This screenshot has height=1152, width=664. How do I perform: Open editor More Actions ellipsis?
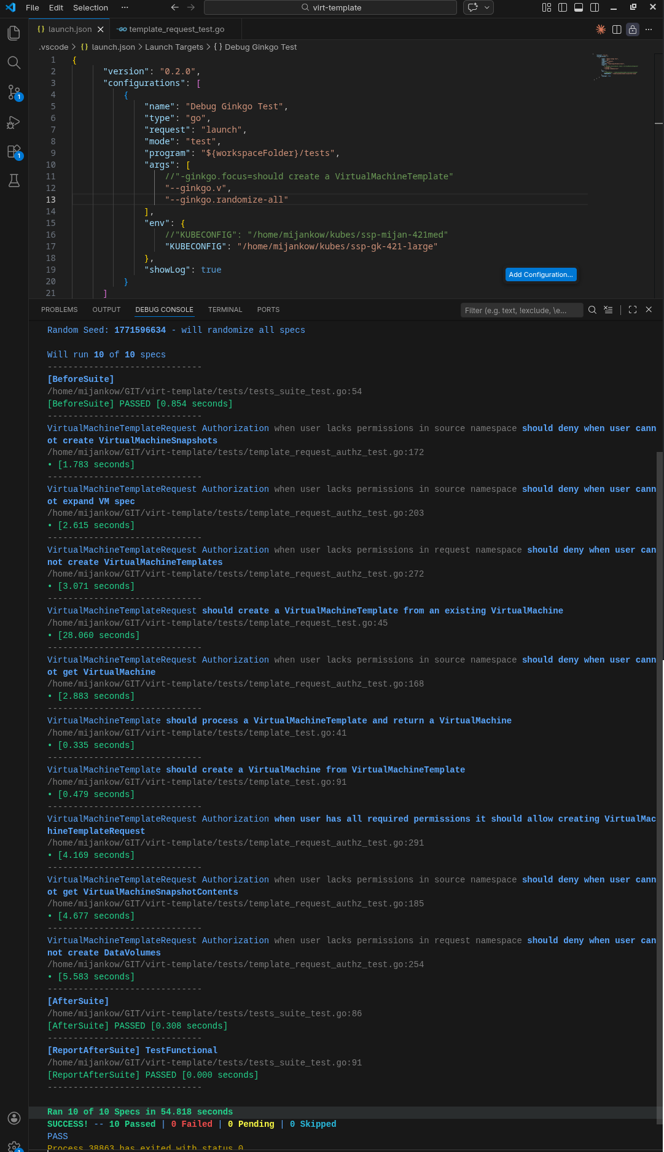(649, 29)
